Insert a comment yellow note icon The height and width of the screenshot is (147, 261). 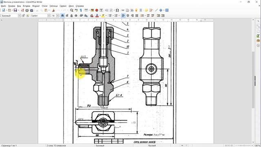point(146,10)
